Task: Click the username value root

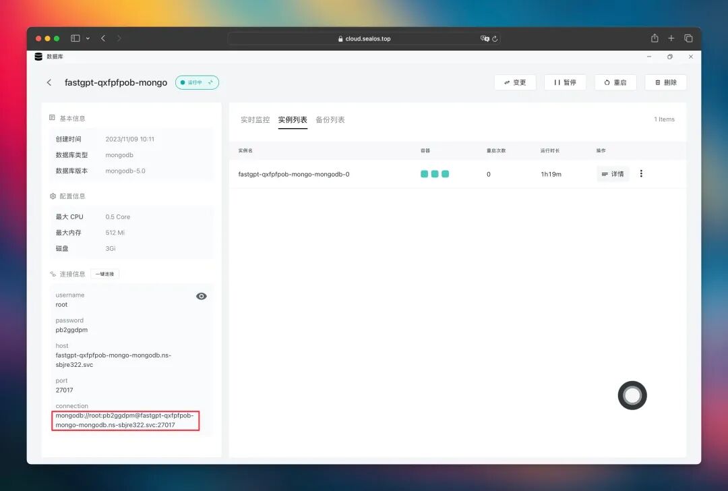Action: pyautogui.click(x=61, y=305)
